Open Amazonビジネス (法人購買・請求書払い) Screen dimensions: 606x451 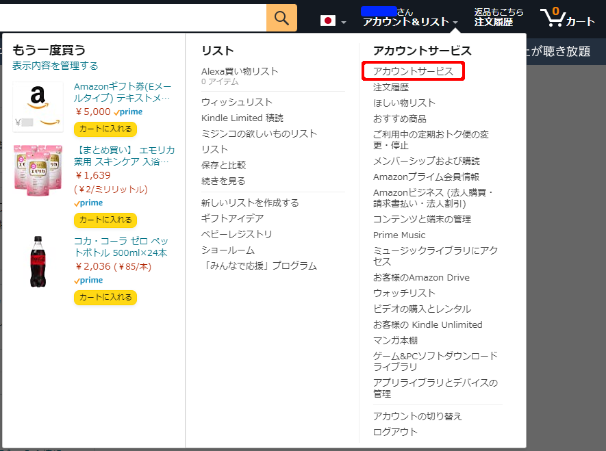click(433, 198)
